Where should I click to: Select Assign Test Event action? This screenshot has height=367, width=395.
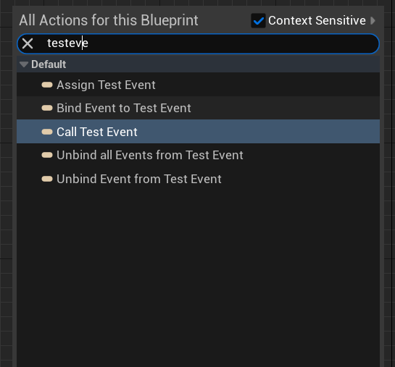click(x=199, y=85)
